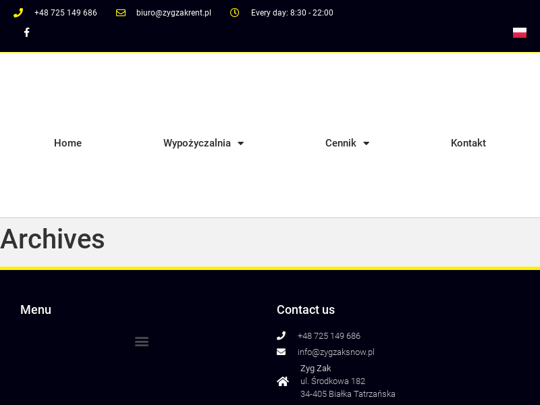Click footer phone number +48 725 149 686
Viewport: 540px width, 405px height.
coord(329,335)
